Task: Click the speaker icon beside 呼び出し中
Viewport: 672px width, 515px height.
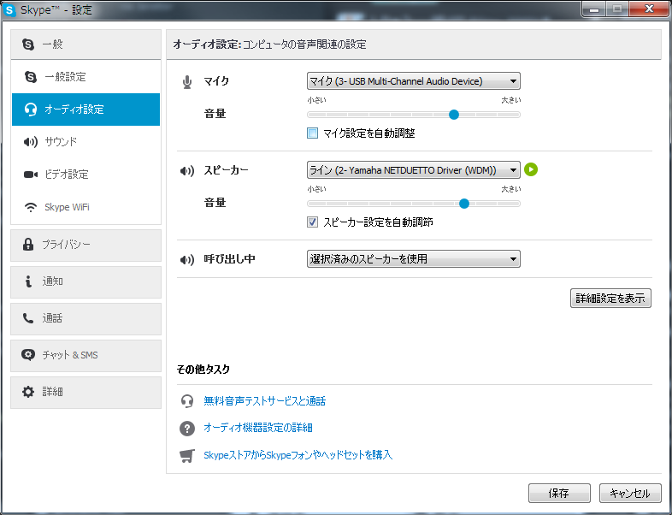Action: point(187,260)
